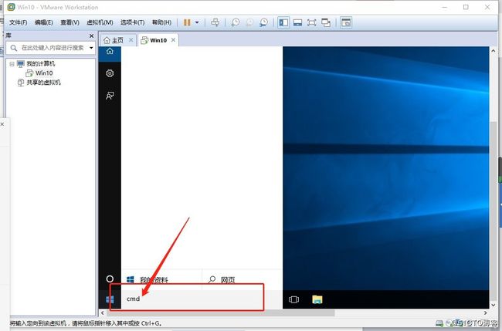Click the horizontal scrollbar right arrow
502x331 pixels.
click(486, 312)
